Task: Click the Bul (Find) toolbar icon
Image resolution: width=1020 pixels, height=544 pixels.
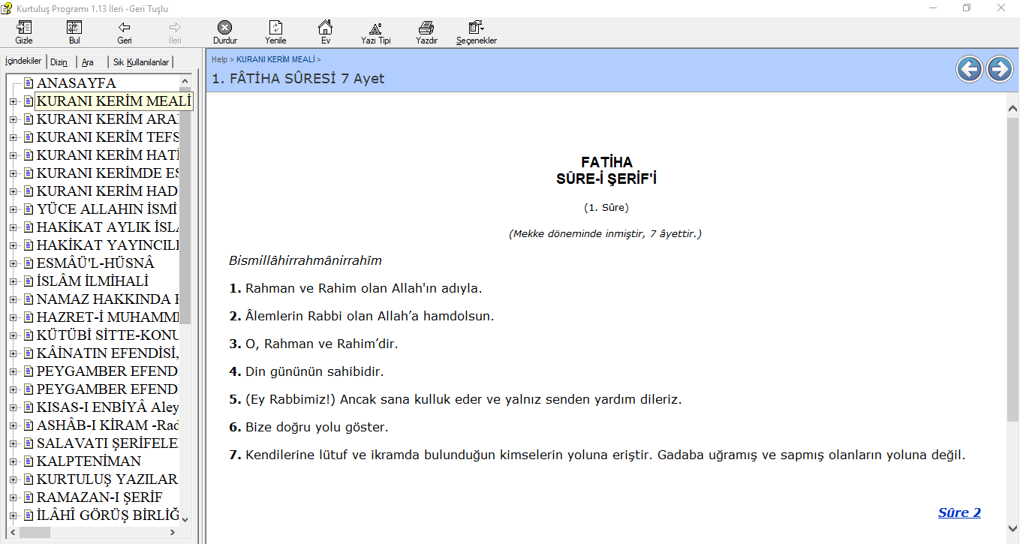Action: 74,32
